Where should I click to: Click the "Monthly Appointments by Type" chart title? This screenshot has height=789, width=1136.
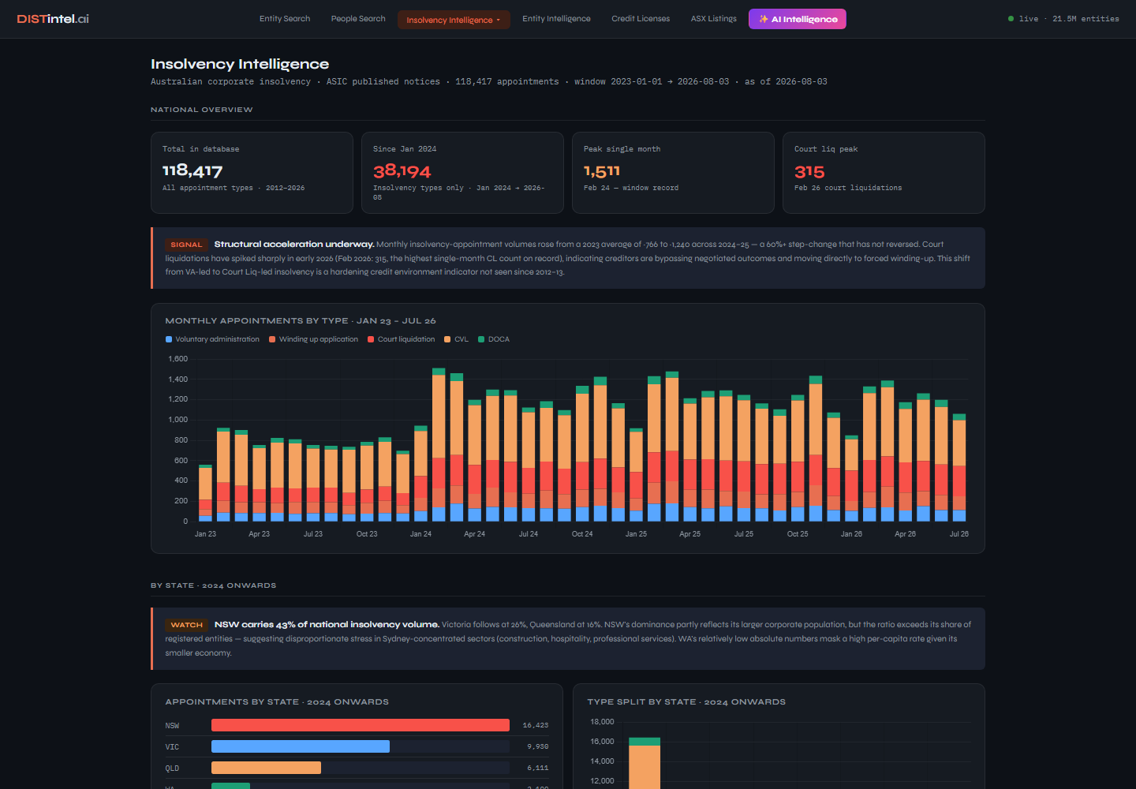301,321
